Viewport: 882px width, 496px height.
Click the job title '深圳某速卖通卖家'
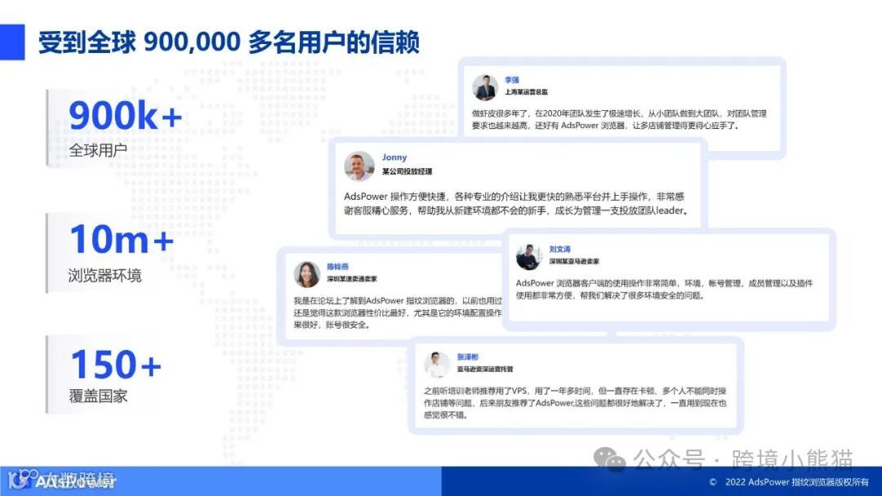click(352, 279)
